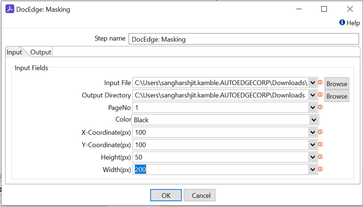
Task: Click variable icon beside Height field
Action: (320, 157)
